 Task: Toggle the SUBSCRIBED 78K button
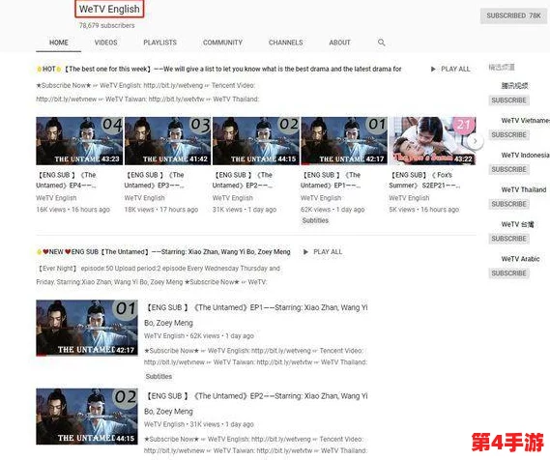coord(513,15)
